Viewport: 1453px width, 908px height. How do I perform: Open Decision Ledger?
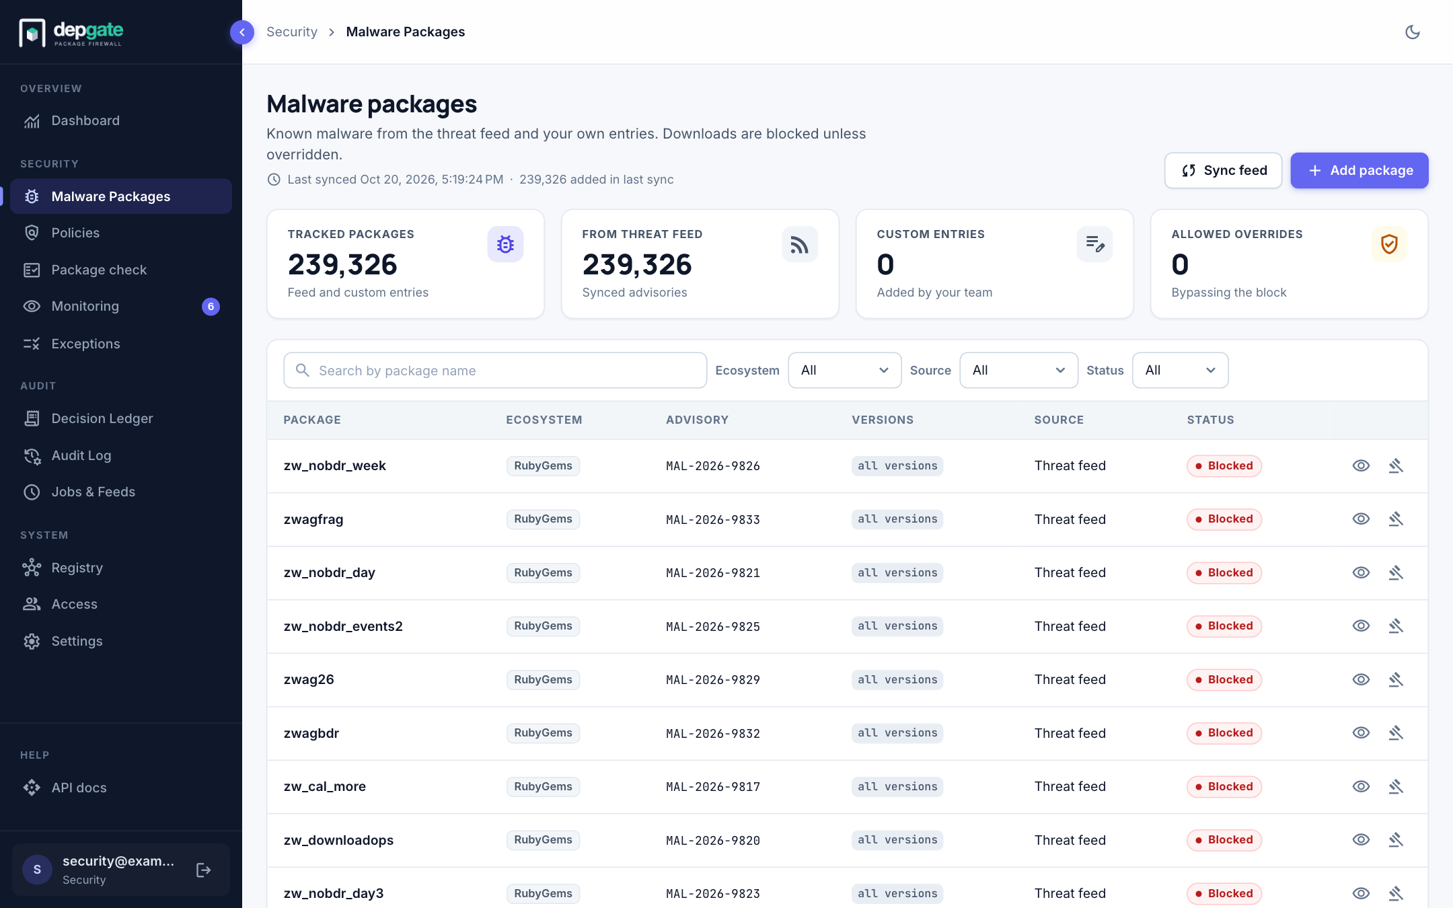tap(121, 418)
